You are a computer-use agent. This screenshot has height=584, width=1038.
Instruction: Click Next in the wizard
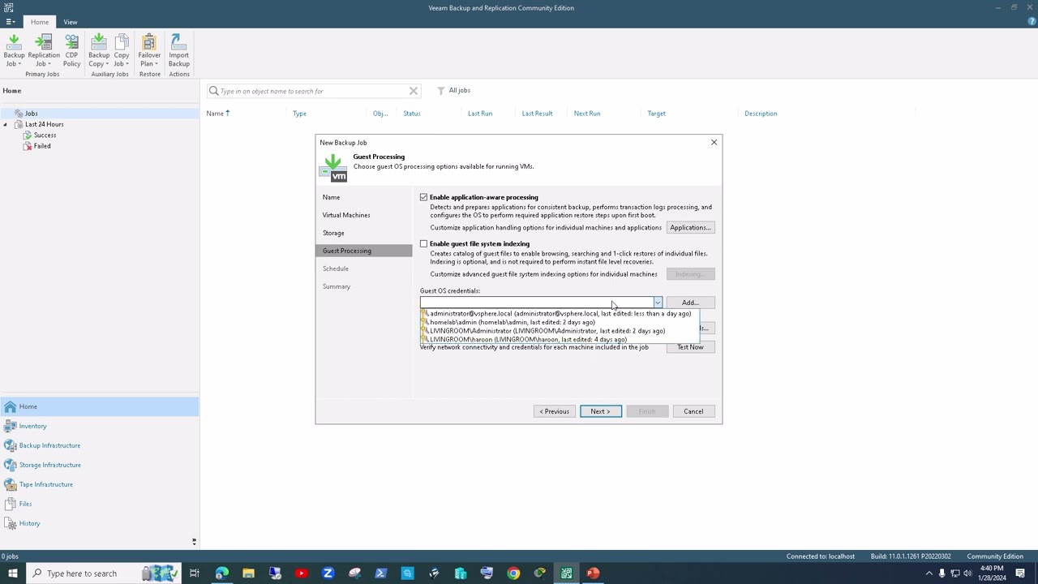pyautogui.click(x=601, y=411)
